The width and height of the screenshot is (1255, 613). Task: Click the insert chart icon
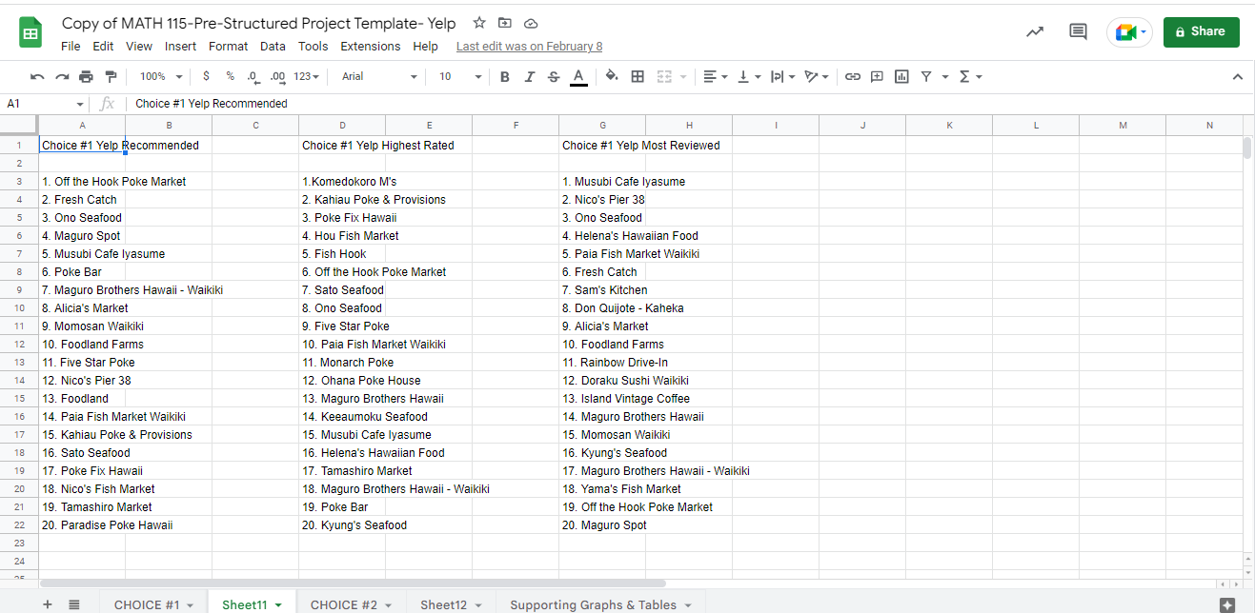point(901,76)
